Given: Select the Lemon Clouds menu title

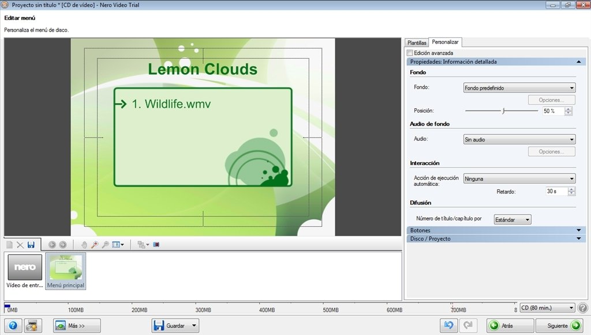Looking at the screenshot, I should 203,69.
